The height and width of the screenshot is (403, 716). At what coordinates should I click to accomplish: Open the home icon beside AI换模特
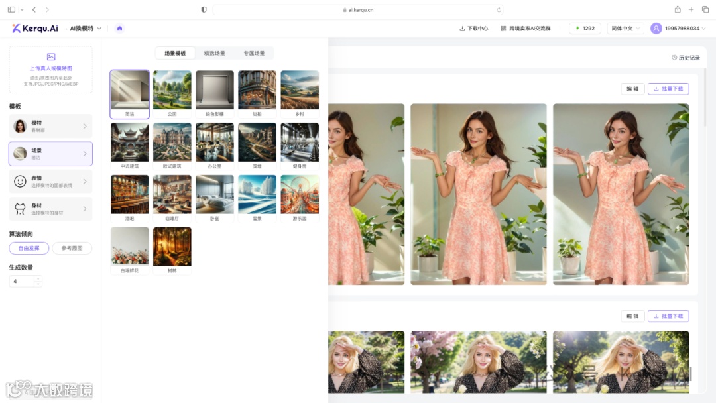pyautogui.click(x=119, y=29)
